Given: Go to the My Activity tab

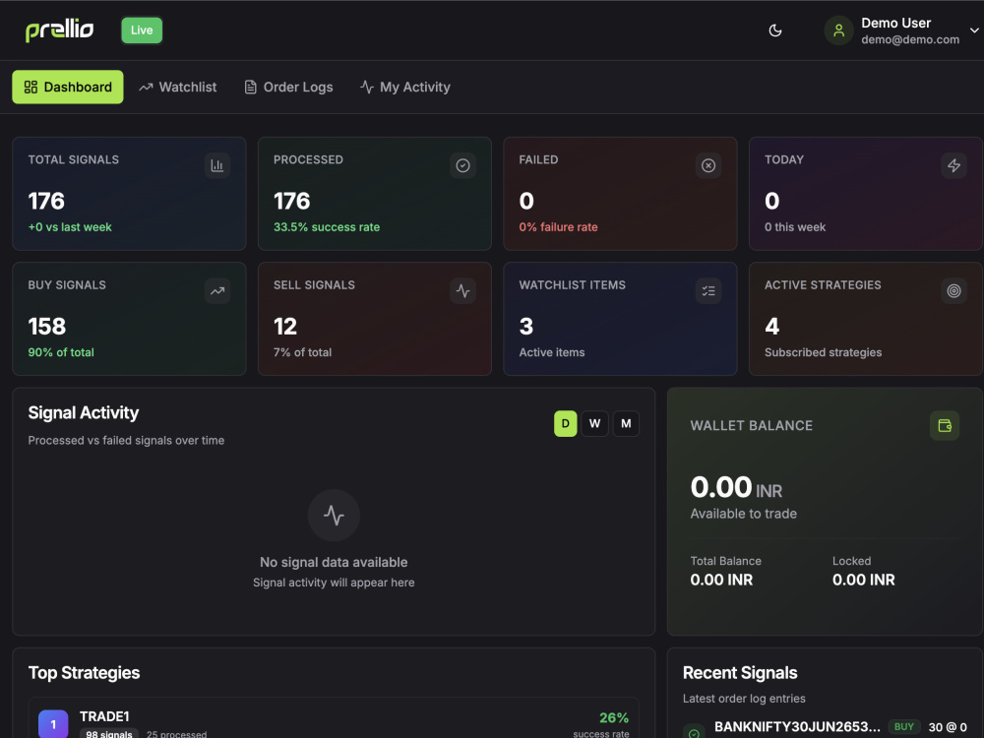Looking at the screenshot, I should (x=405, y=87).
